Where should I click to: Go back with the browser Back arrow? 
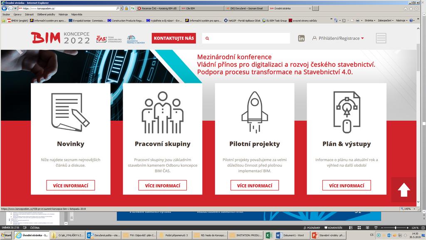coord(4,8)
